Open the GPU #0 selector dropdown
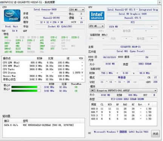The width and height of the screenshot is (163, 141). tap(97, 26)
